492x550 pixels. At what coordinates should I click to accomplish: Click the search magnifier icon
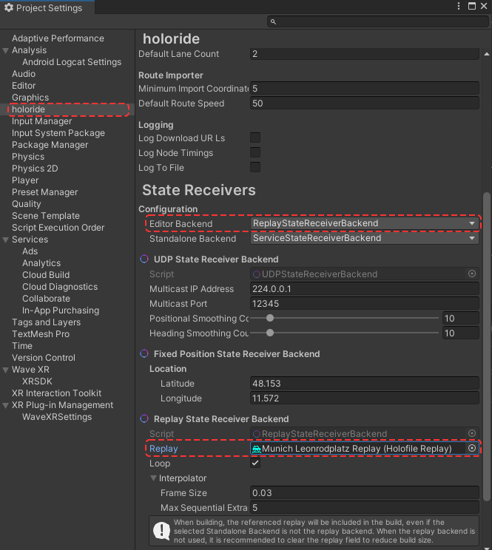273,21
